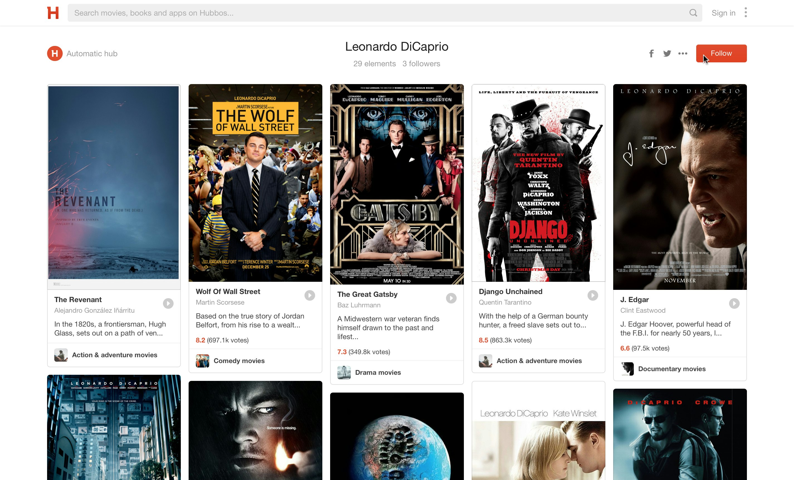Click the search magnifier icon
This screenshot has width=794, height=480.
(693, 13)
